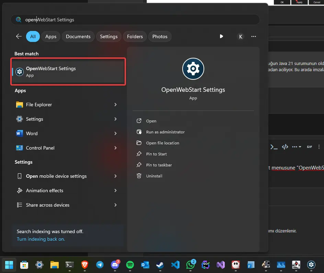Expand the Share across devices chevron
This screenshot has height=273, width=324.
[x=116, y=205]
